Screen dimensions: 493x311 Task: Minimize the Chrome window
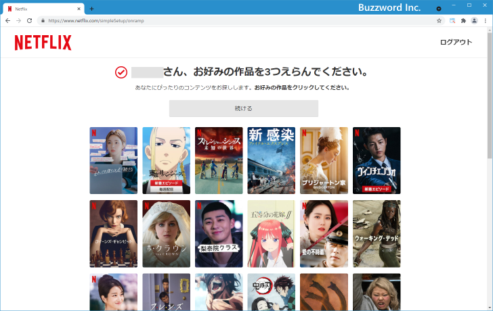click(454, 5)
